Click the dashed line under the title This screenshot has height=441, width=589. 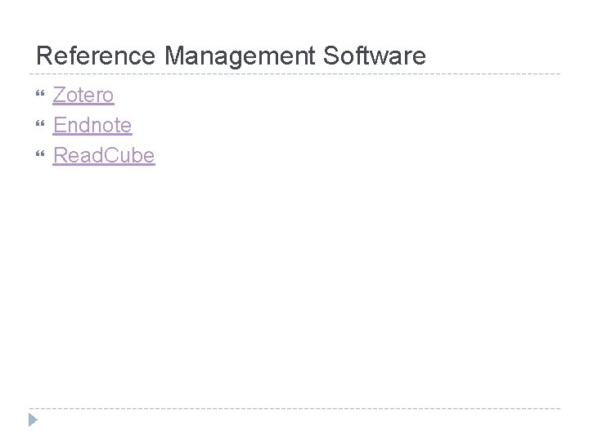pos(294,74)
